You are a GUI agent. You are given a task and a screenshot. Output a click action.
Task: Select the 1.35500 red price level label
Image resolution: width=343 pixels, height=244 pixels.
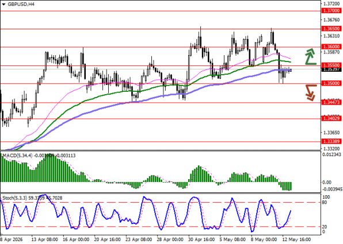click(331, 65)
